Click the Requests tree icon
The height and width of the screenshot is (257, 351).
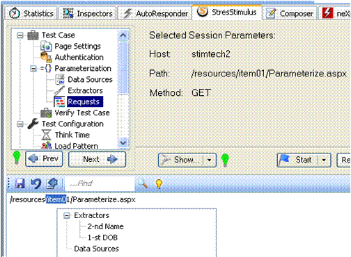(60, 102)
